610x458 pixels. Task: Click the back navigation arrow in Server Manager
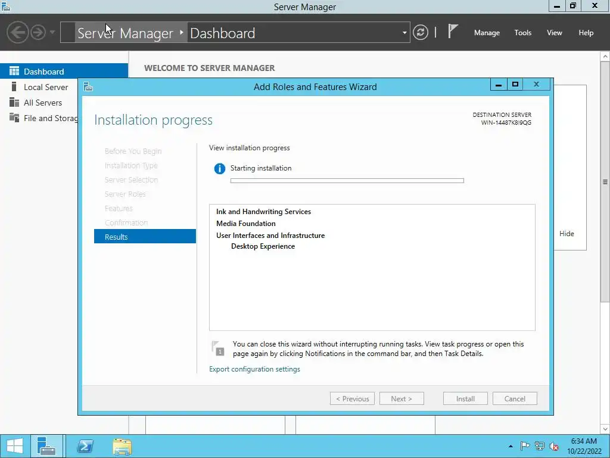[x=17, y=32]
